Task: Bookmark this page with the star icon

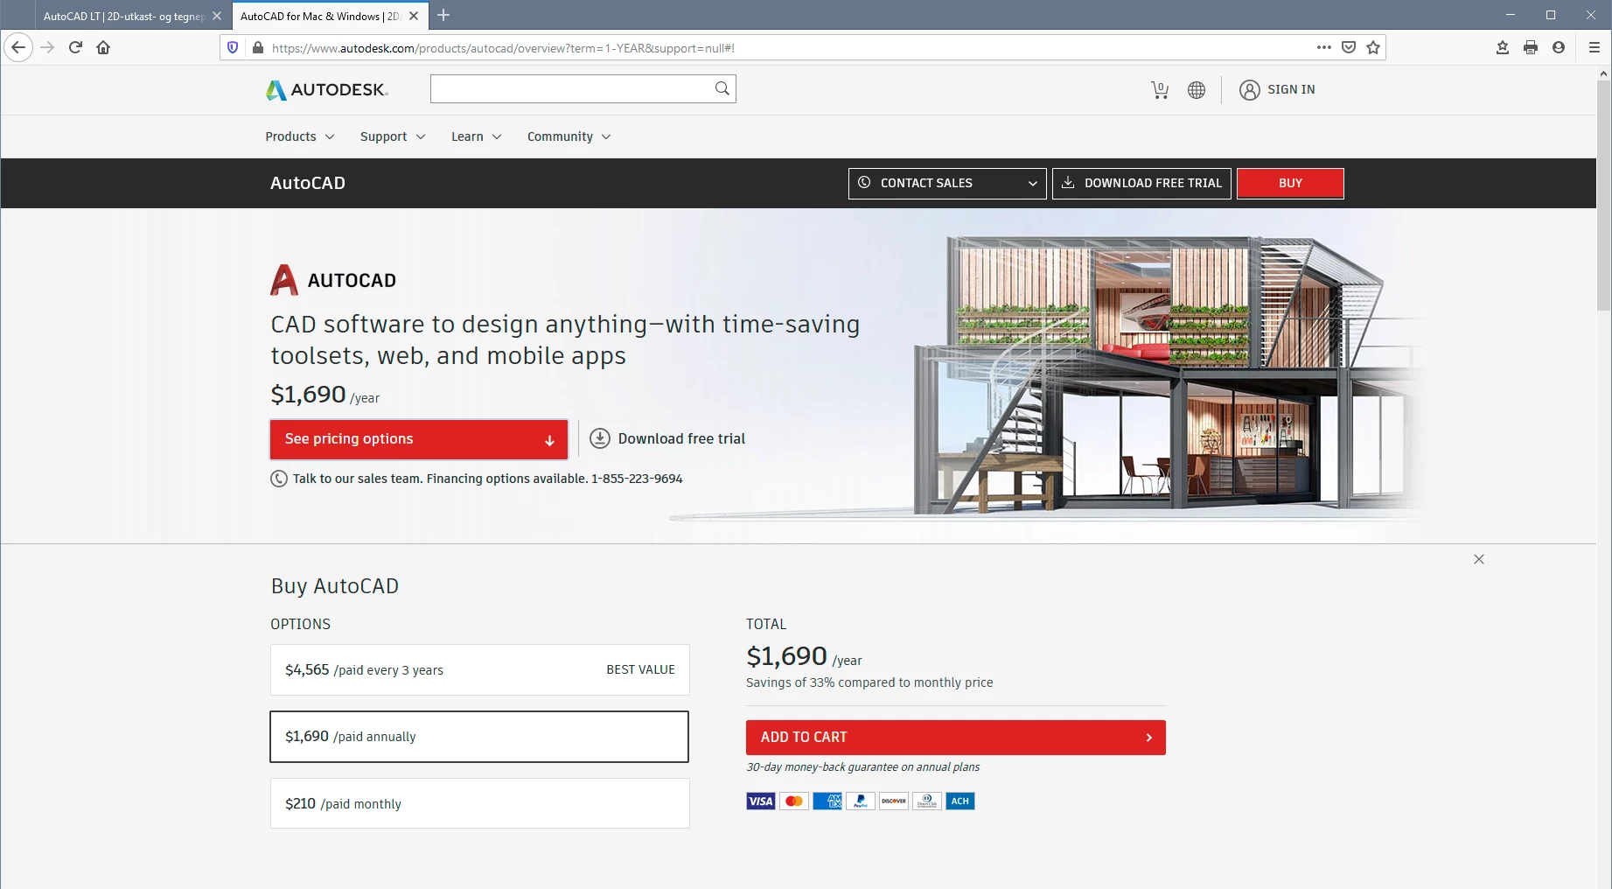Action: tap(1373, 47)
